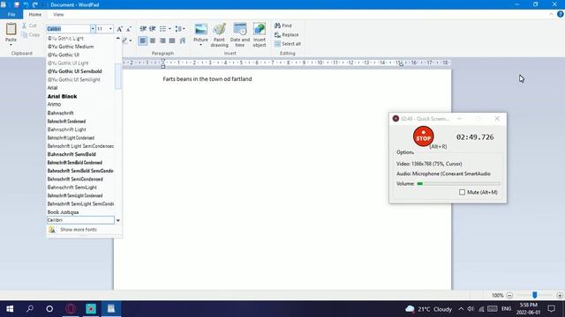This screenshot has height=317, width=565.
Task: Open the Paste options arrow
Action: (x=11, y=45)
